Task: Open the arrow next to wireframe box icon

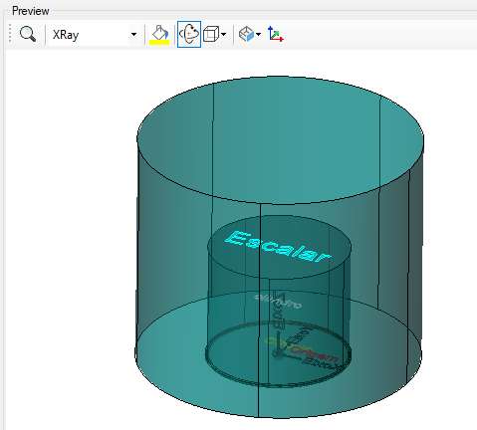Action: click(x=224, y=34)
